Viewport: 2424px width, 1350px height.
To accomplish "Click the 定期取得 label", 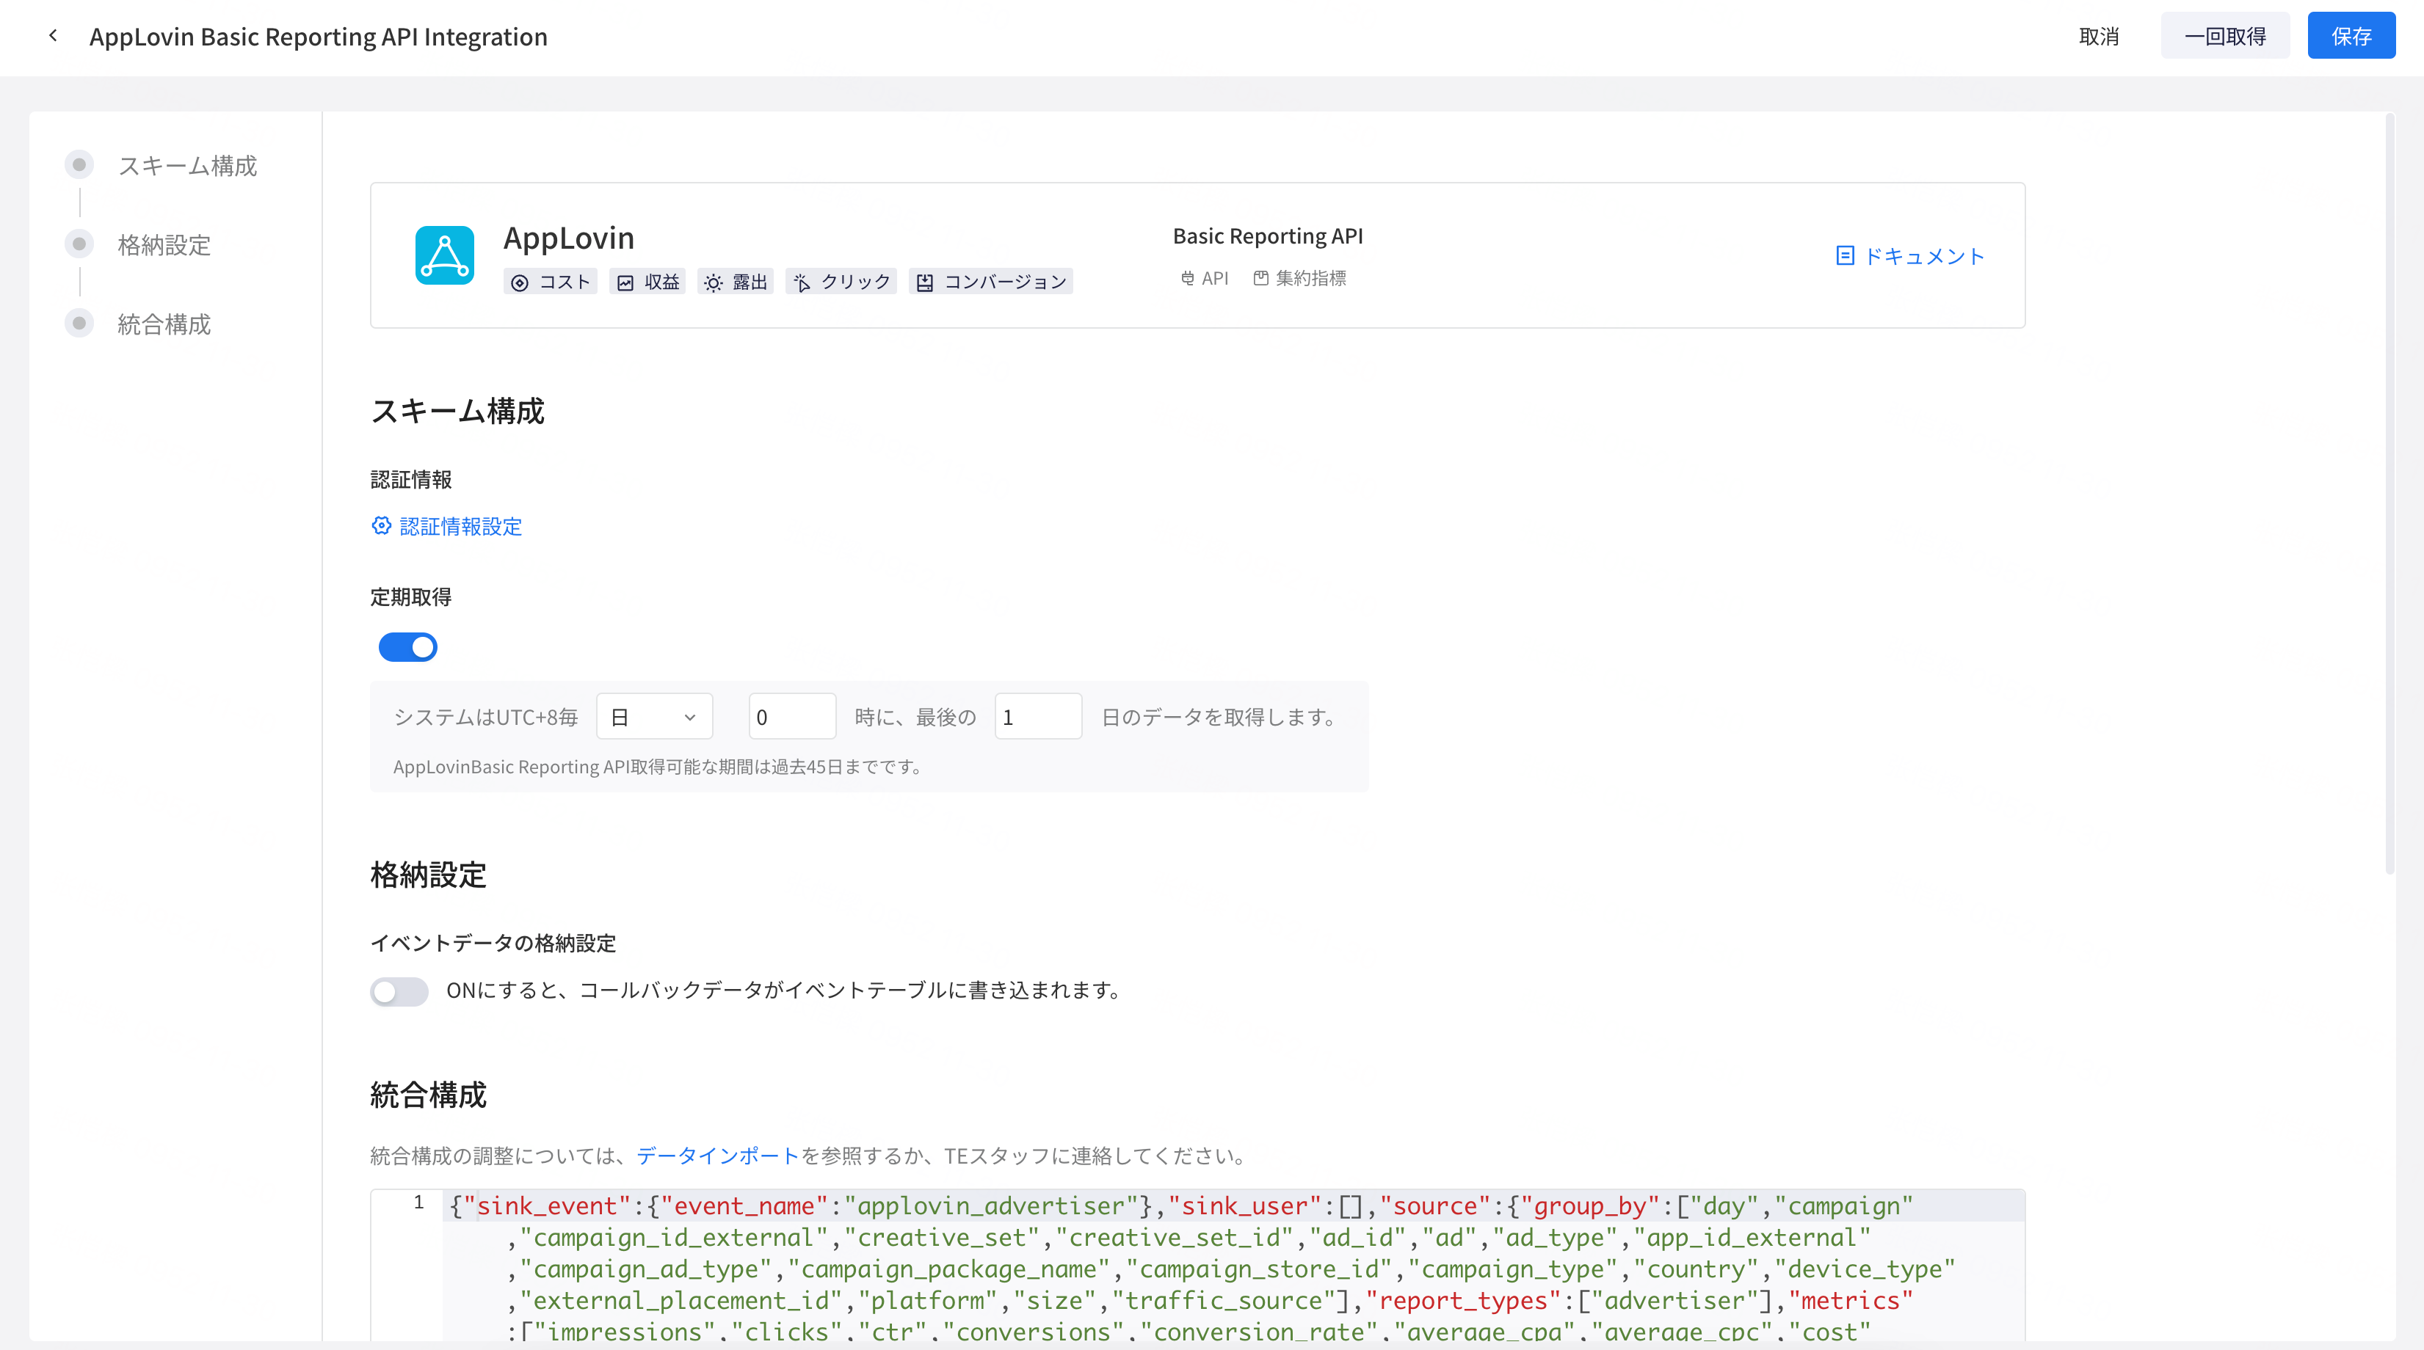I will (x=411, y=597).
